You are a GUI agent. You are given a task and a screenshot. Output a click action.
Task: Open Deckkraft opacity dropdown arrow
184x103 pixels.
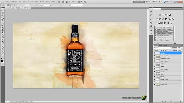[182, 48]
